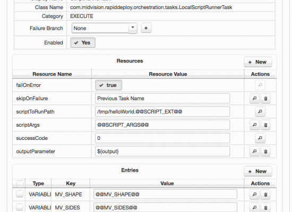Click the successCode value field

(x=162, y=138)
